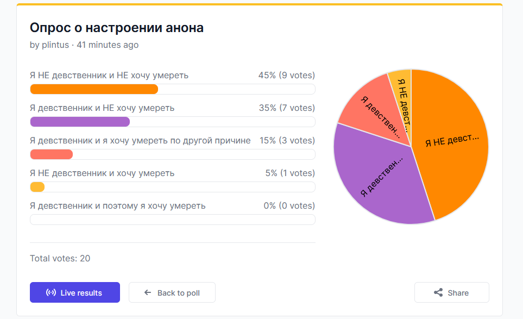
Task: Click the "45% (9 votes)" result label
Action: pos(286,76)
